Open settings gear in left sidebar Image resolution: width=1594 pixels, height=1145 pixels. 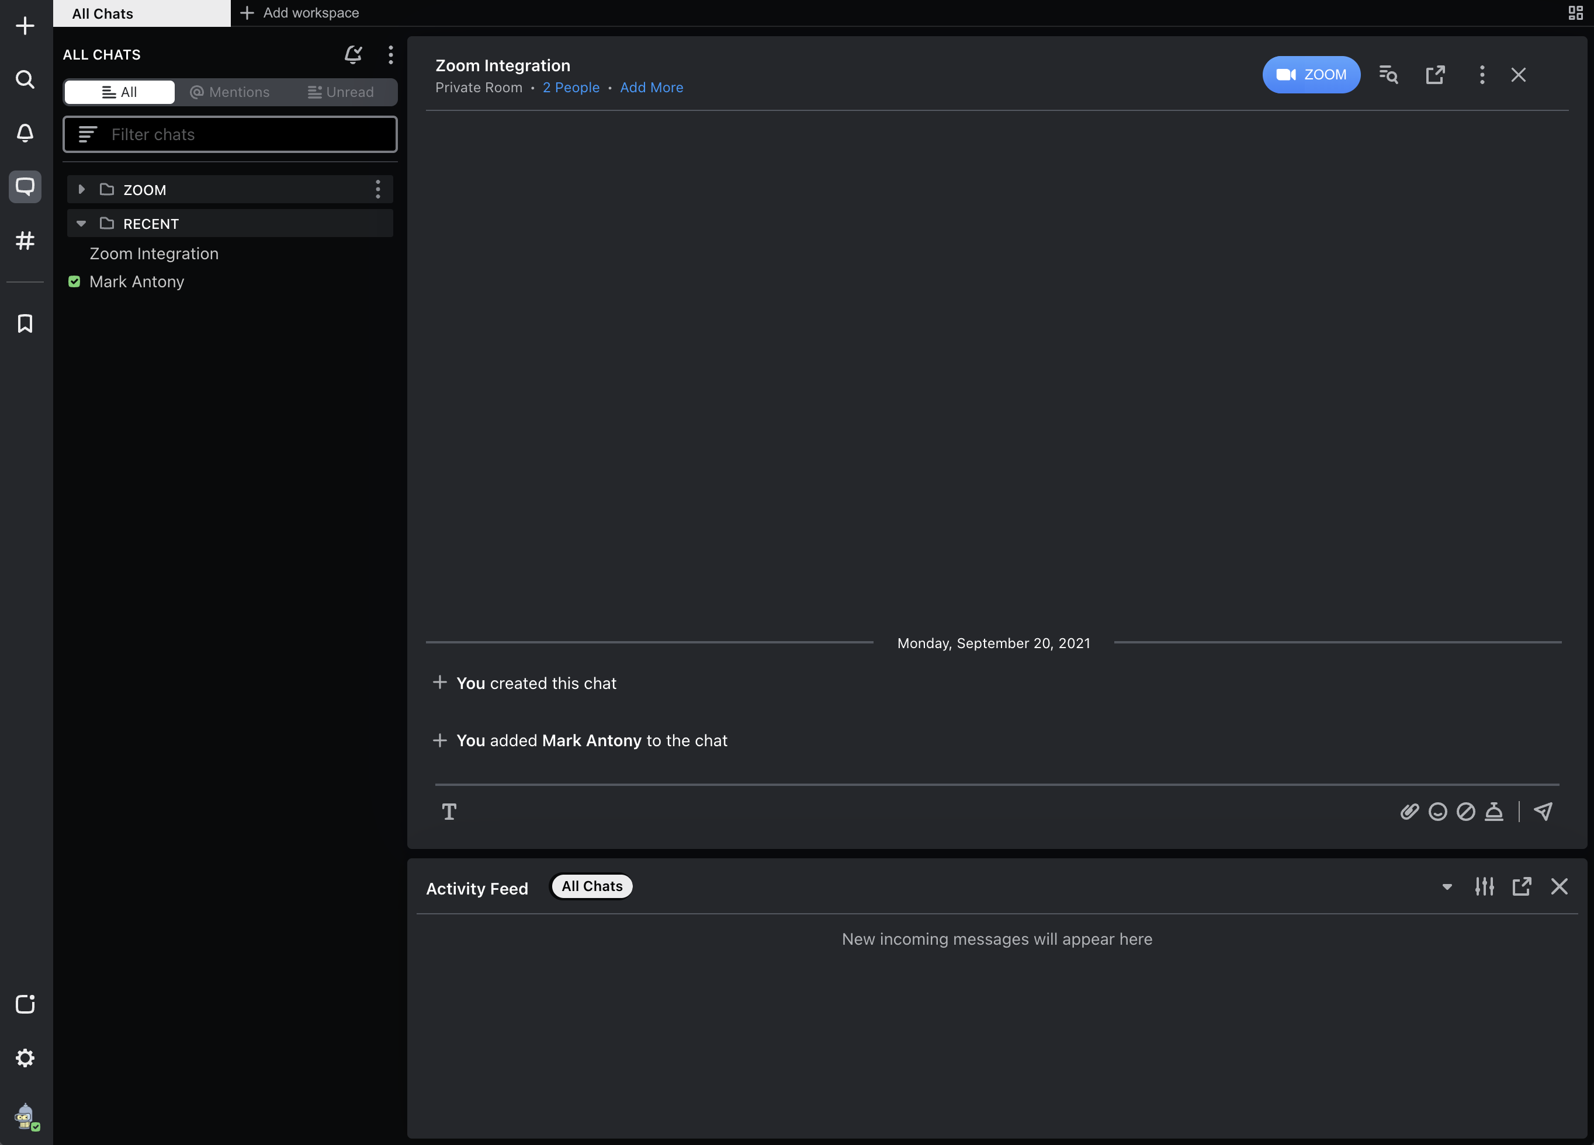(x=25, y=1057)
